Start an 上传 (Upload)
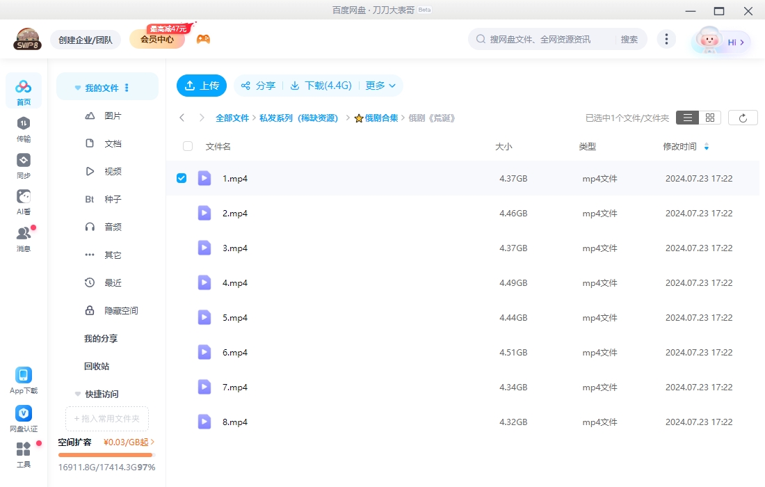 click(201, 85)
